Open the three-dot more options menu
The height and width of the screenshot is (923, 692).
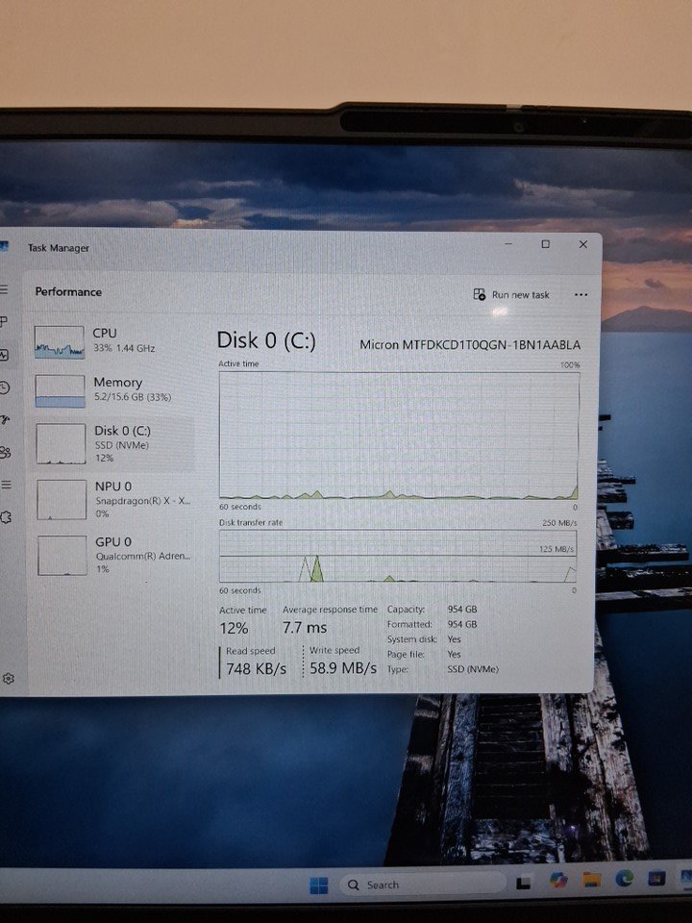tap(581, 294)
